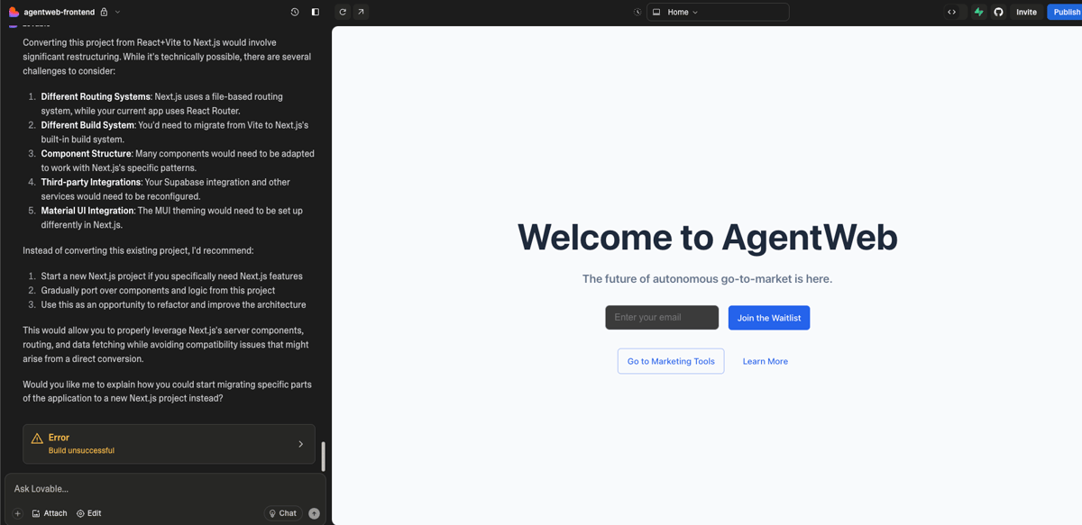Open preview in new tab arrow icon
The width and height of the screenshot is (1082, 525).
(361, 12)
